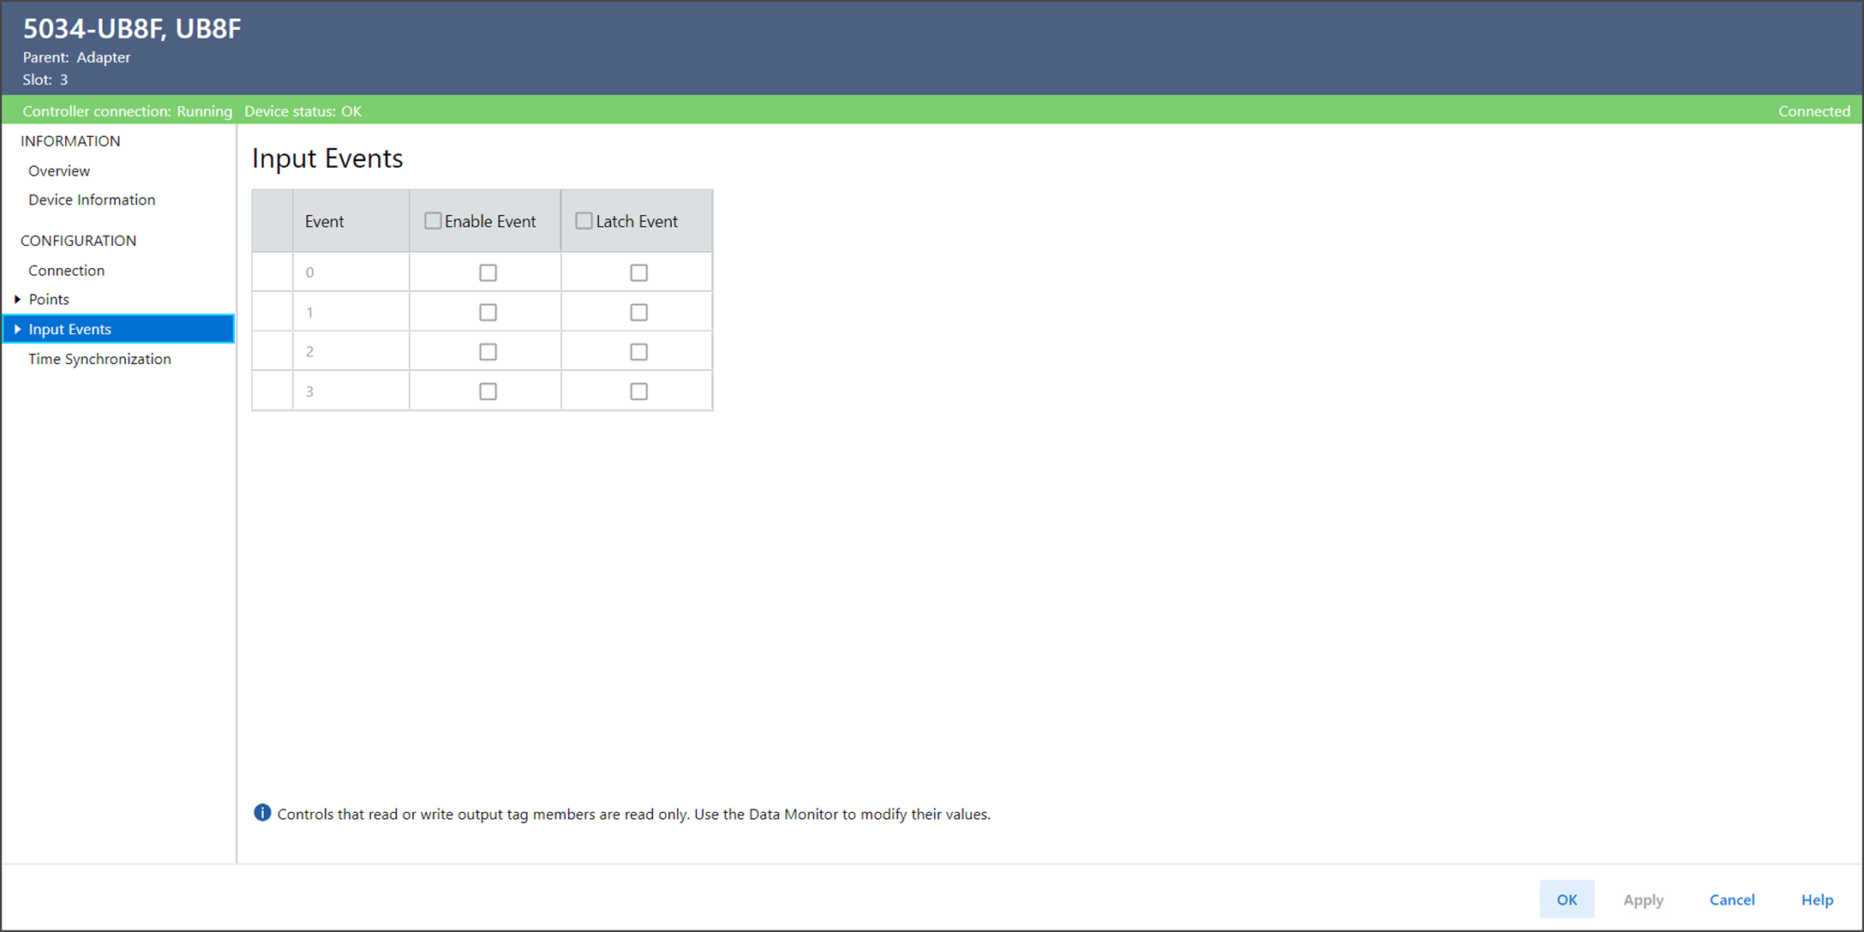Image resolution: width=1864 pixels, height=932 pixels.
Task: Expand the Points tree arrow
Action: pos(17,299)
